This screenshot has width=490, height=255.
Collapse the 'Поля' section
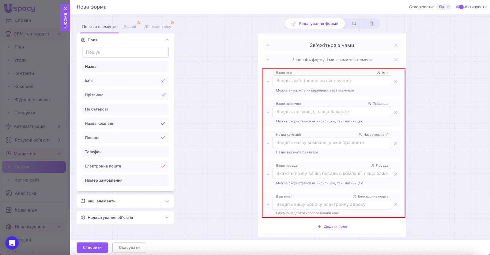tap(167, 40)
